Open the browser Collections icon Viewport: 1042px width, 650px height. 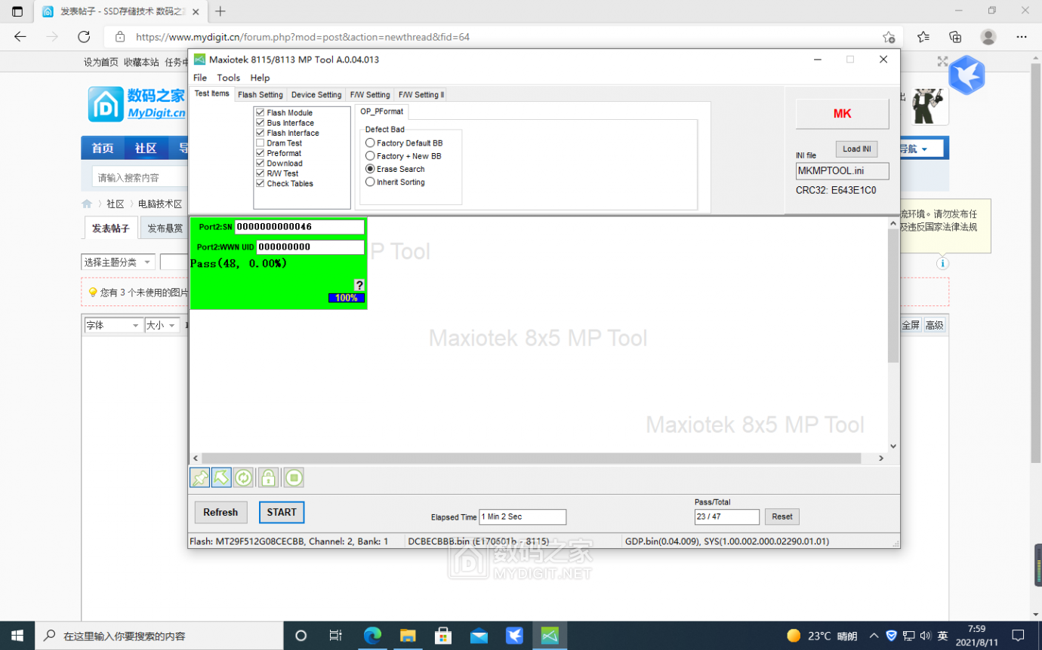click(955, 37)
